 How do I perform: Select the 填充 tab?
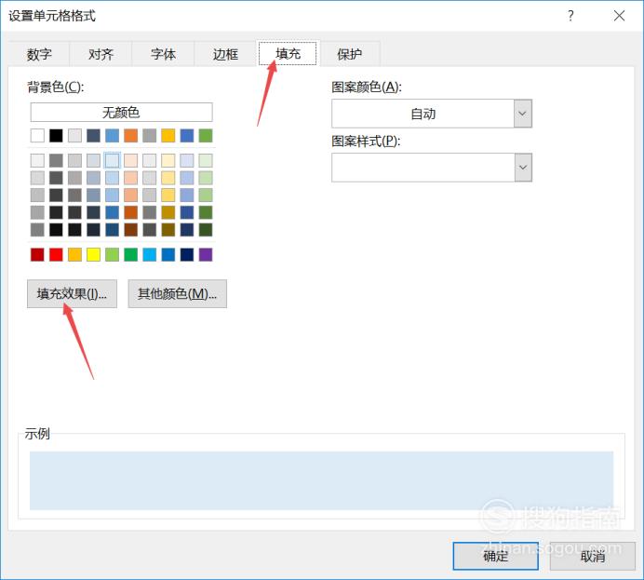288,53
